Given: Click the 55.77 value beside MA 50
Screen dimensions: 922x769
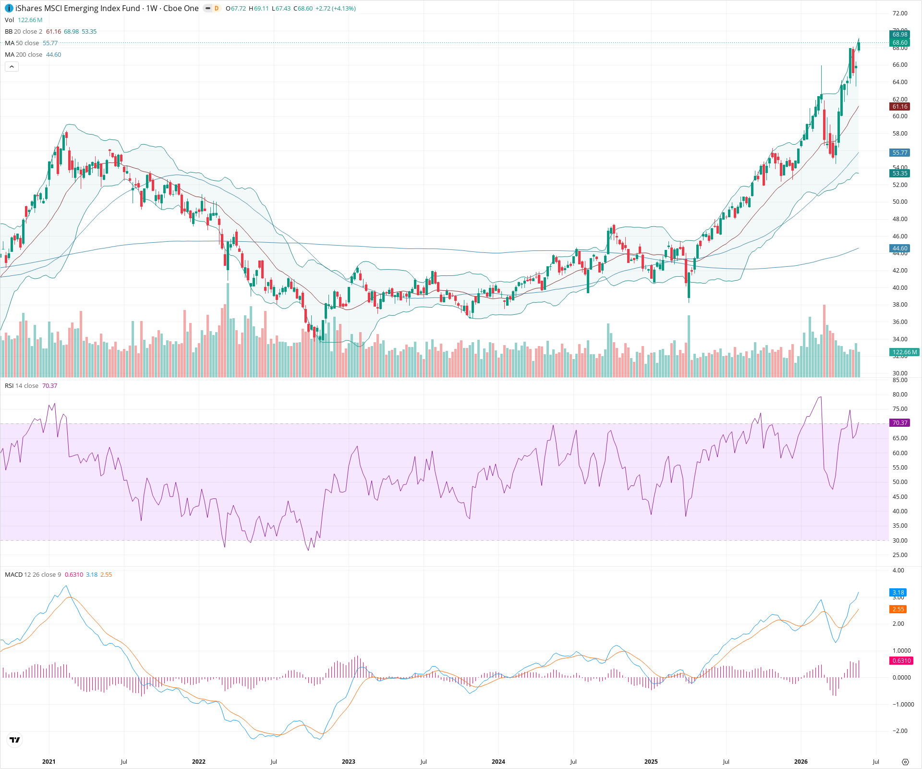Looking at the screenshot, I should point(50,43).
